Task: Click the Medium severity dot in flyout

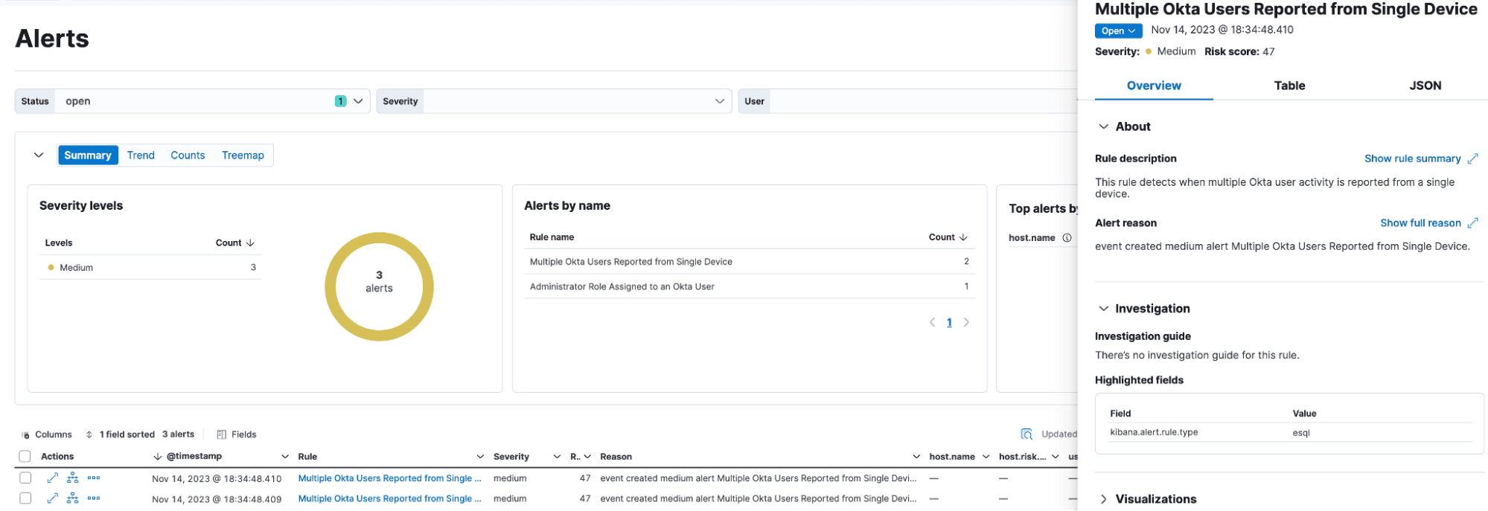Action: pyautogui.click(x=1149, y=52)
